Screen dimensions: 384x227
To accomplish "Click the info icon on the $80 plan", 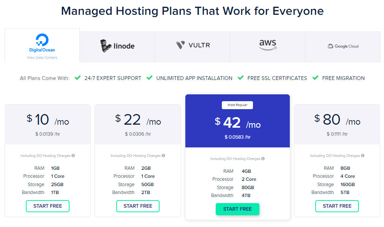I will pyautogui.click(x=363, y=155).
